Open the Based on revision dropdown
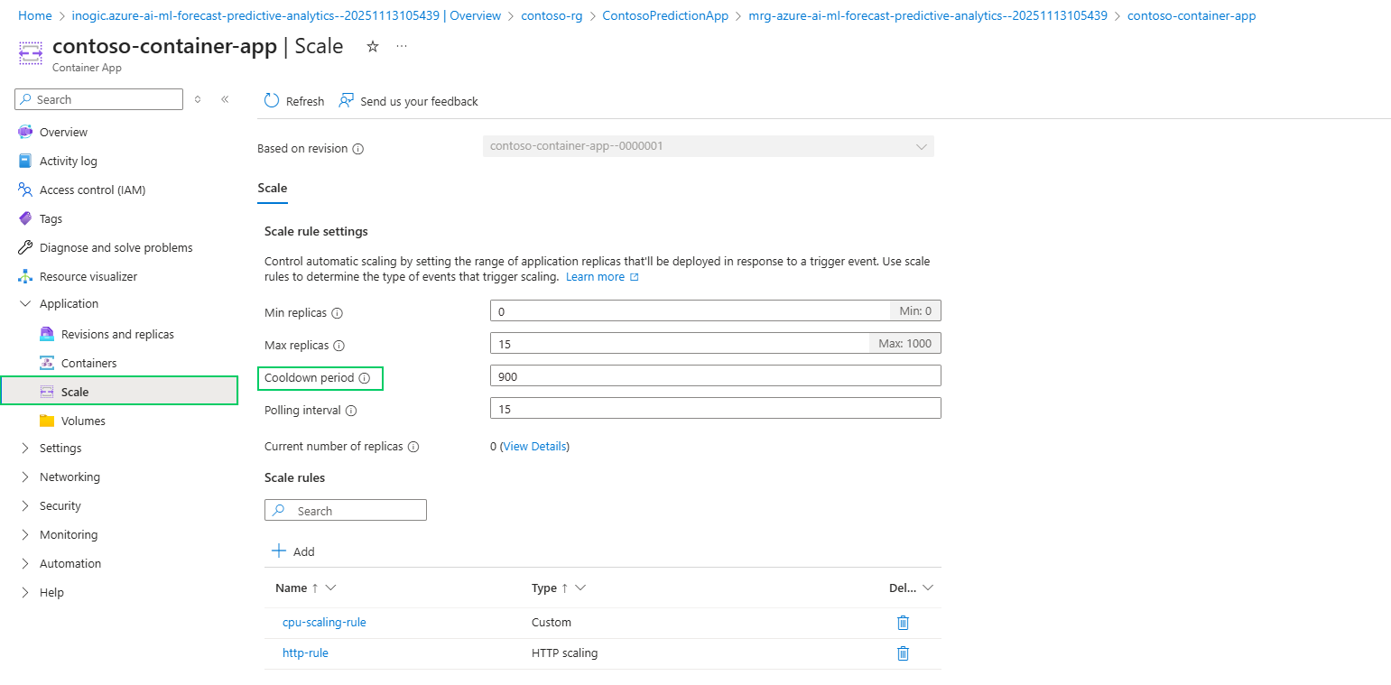 pos(708,146)
